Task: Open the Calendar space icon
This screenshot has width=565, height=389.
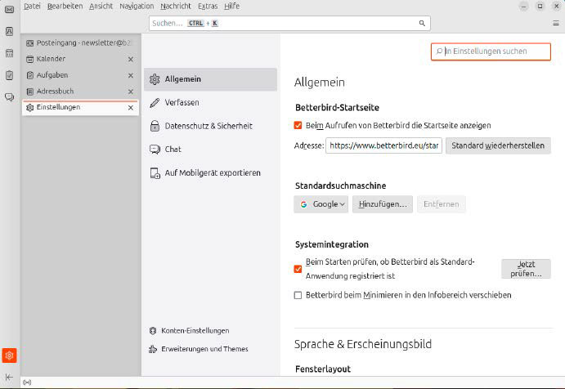Action: tap(9, 53)
